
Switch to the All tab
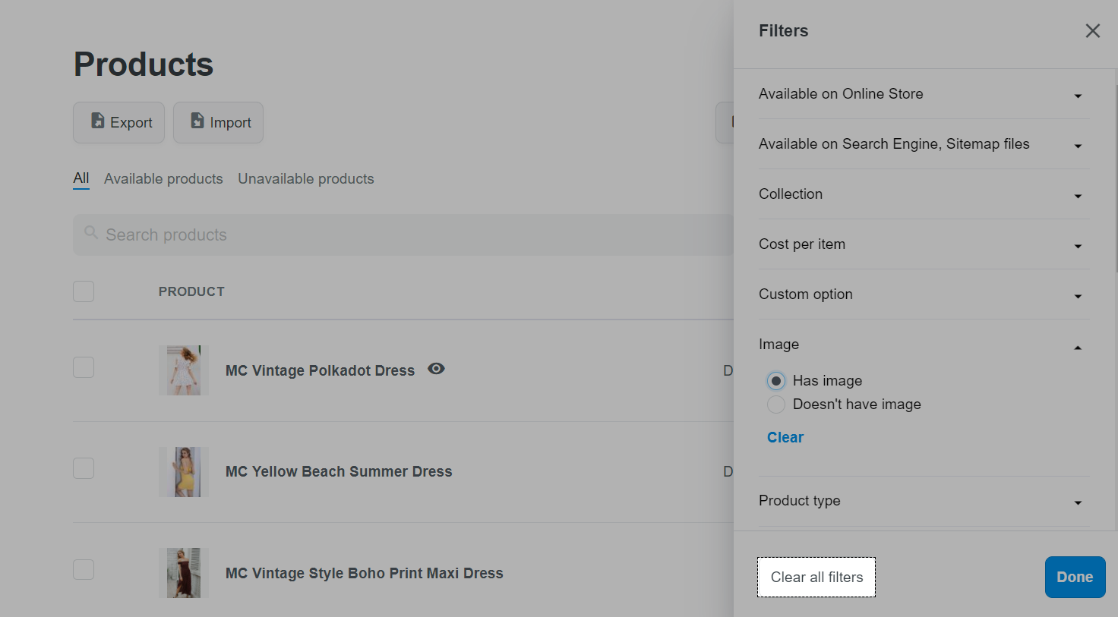pos(81,178)
